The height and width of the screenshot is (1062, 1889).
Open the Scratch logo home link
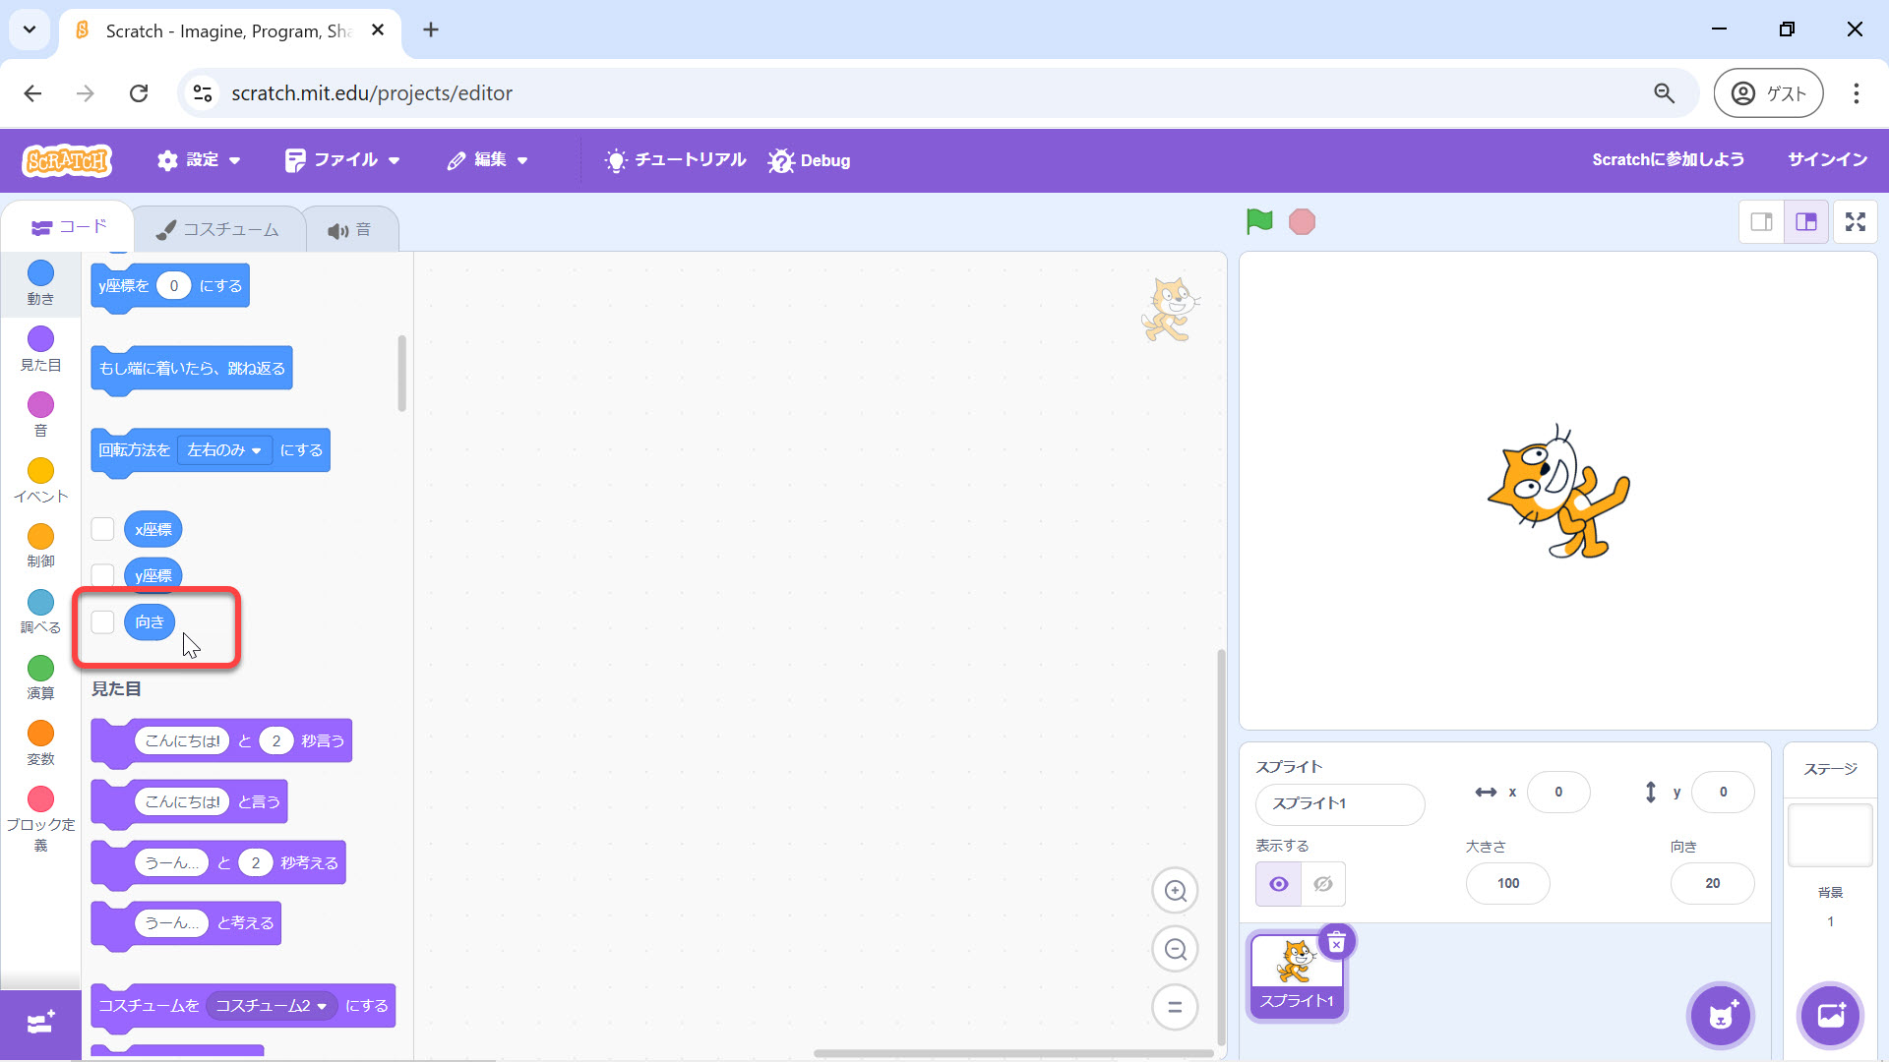coord(68,160)
